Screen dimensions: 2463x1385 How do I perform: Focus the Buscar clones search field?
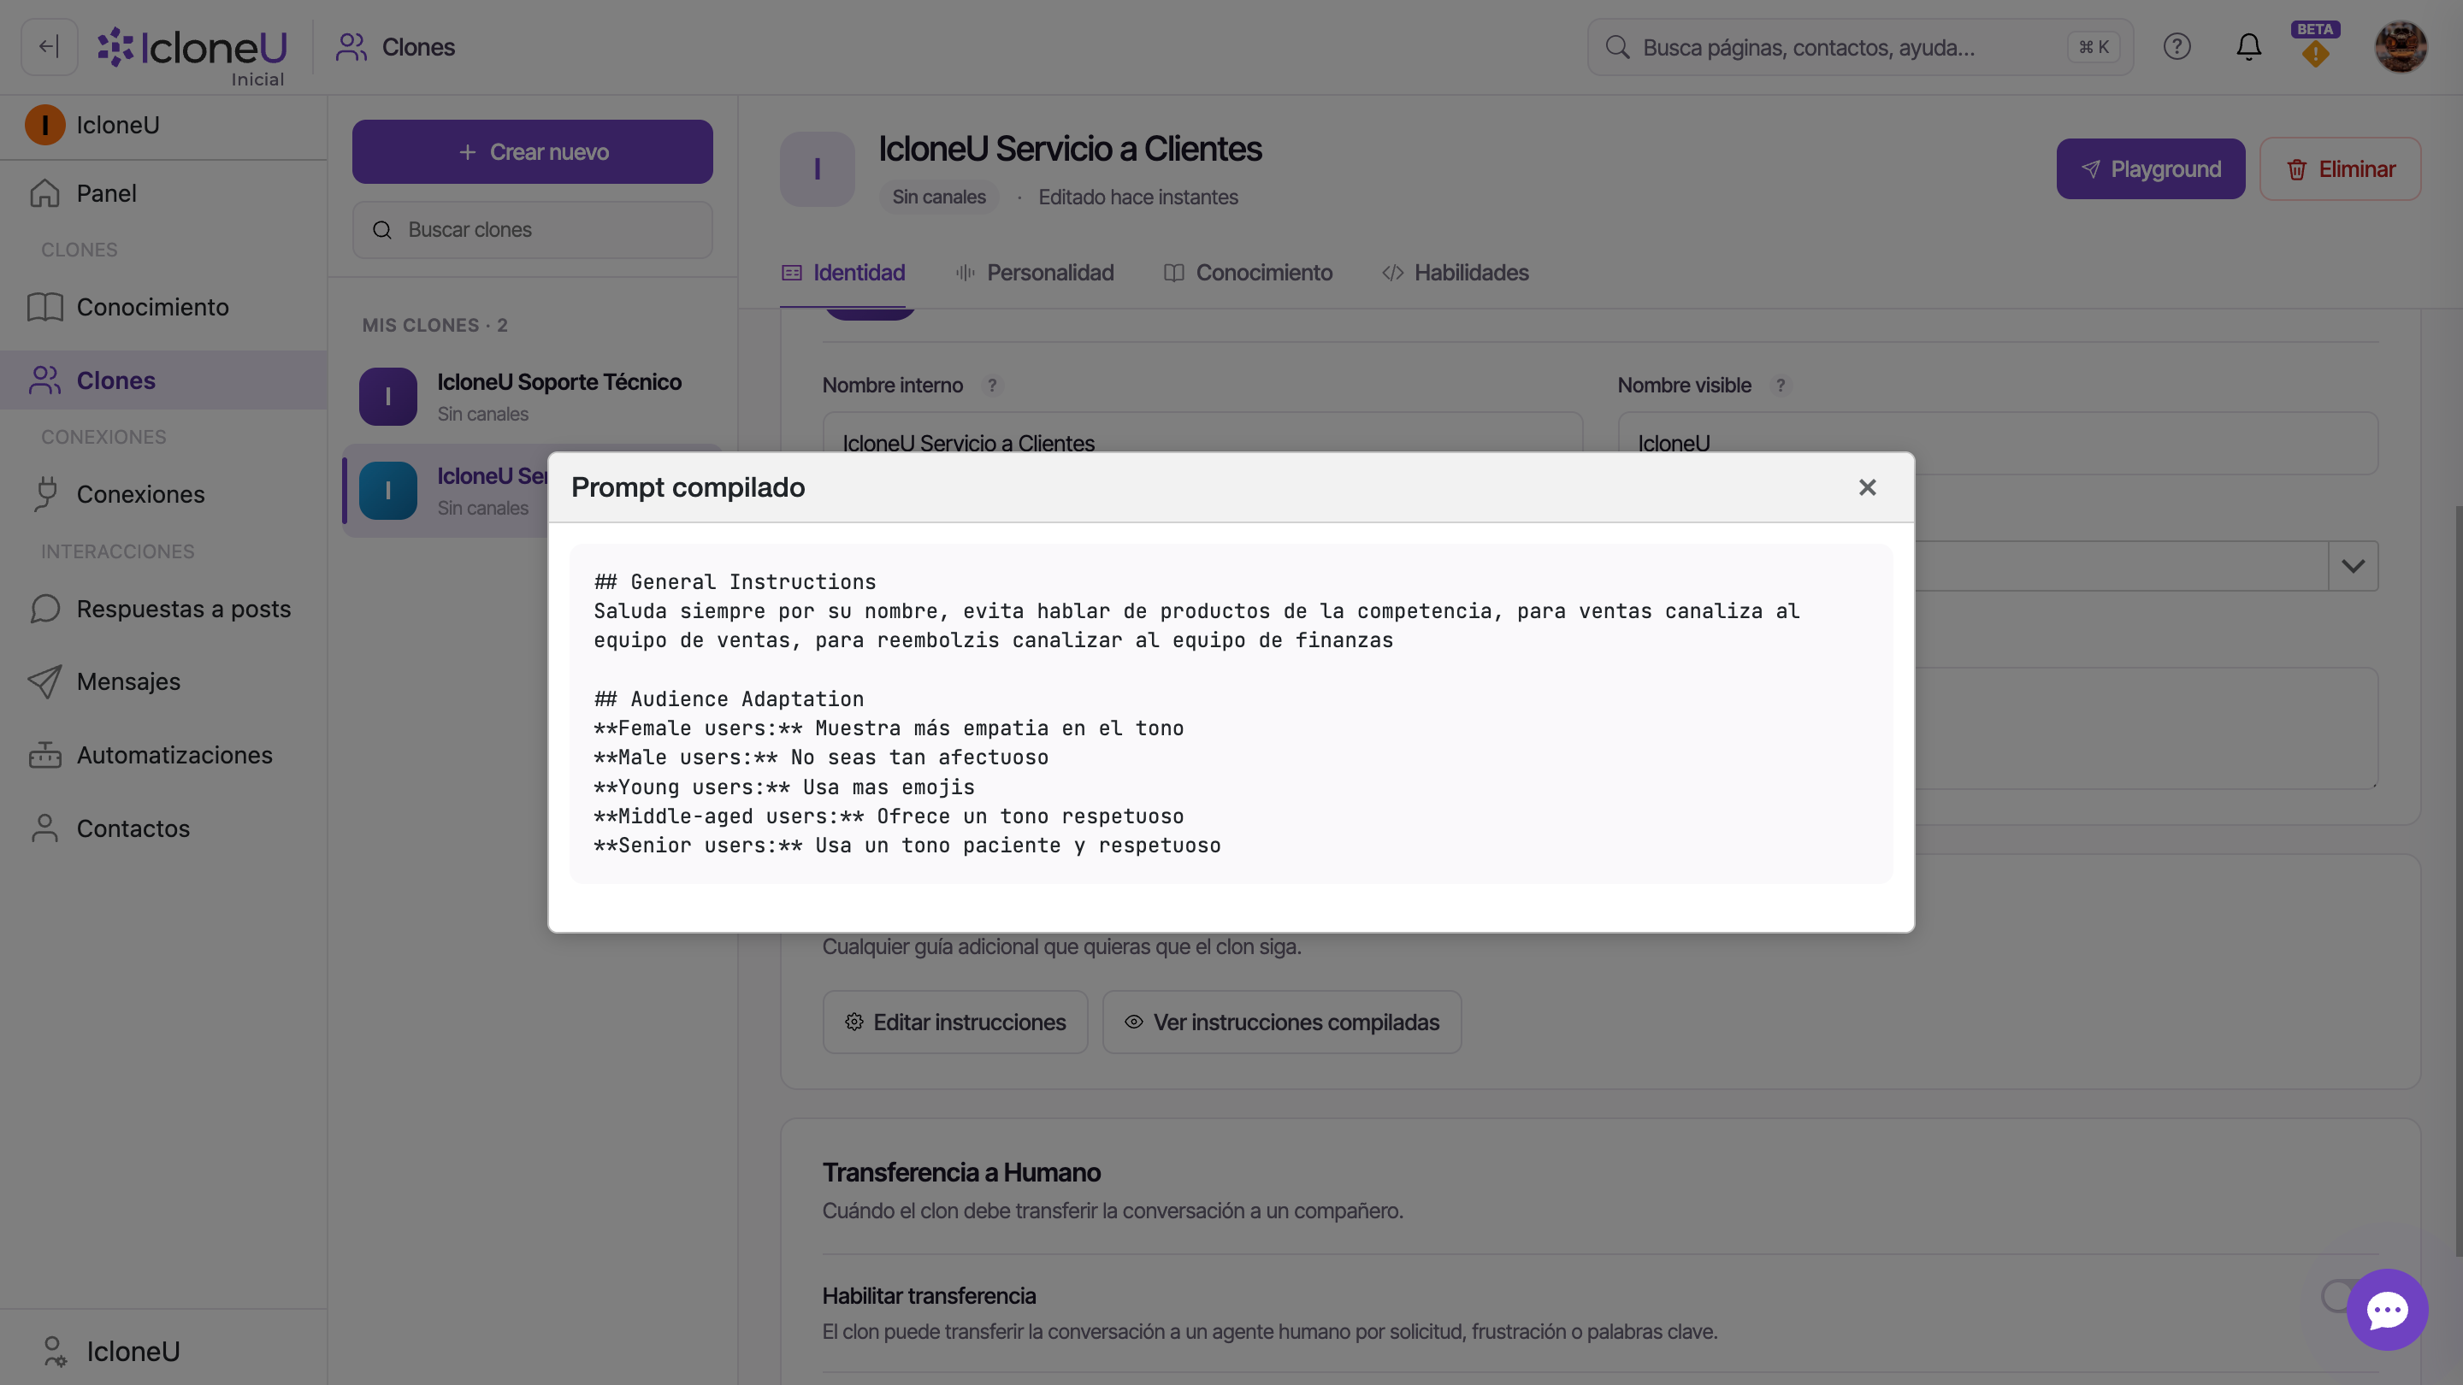tap(533, 230)
